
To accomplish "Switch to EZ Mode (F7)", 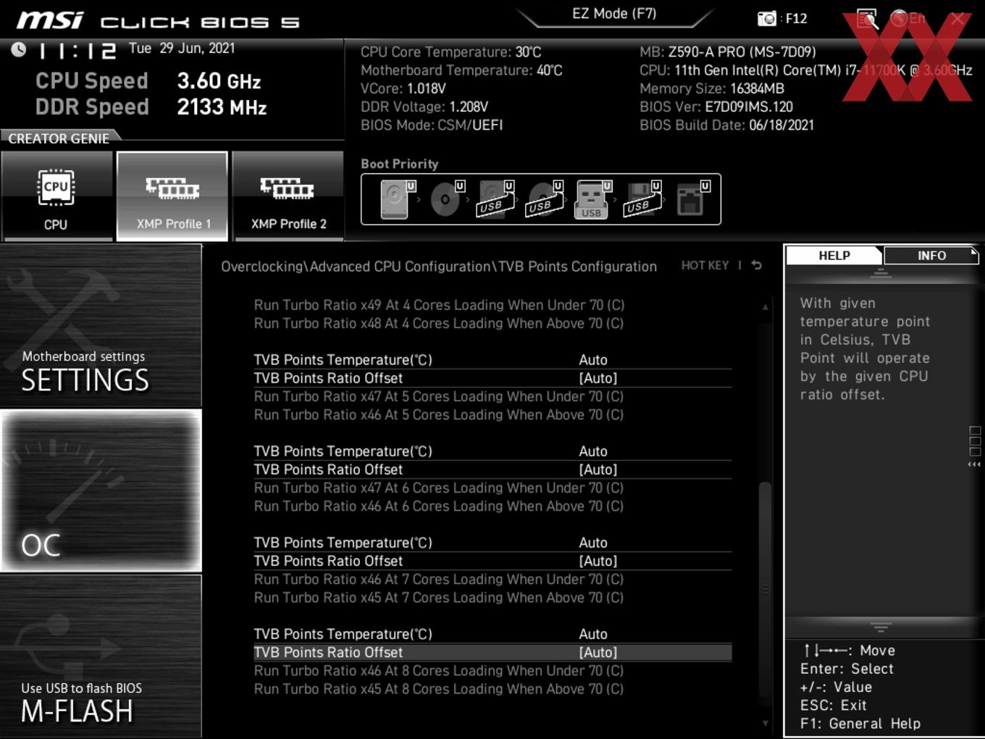I will (x=614, y=14).
